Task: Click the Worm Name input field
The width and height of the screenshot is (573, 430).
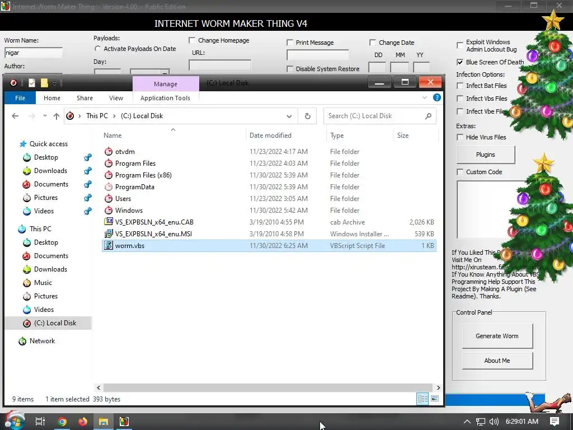Action: click(x=33, y=53)
